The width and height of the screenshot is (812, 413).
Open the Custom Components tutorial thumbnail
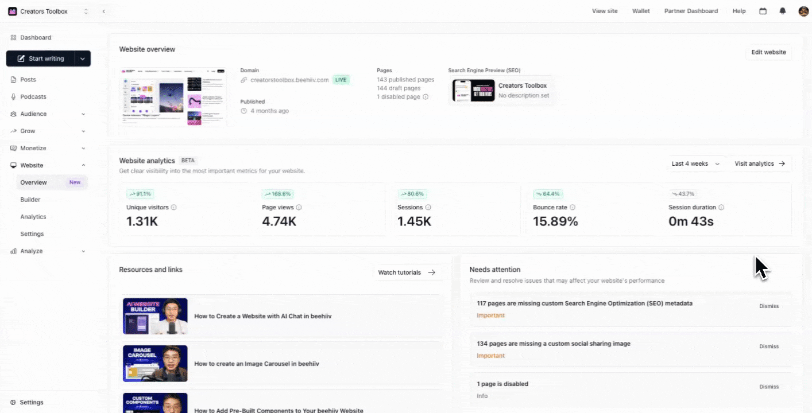pyautogui.click(x=155, y=403)
